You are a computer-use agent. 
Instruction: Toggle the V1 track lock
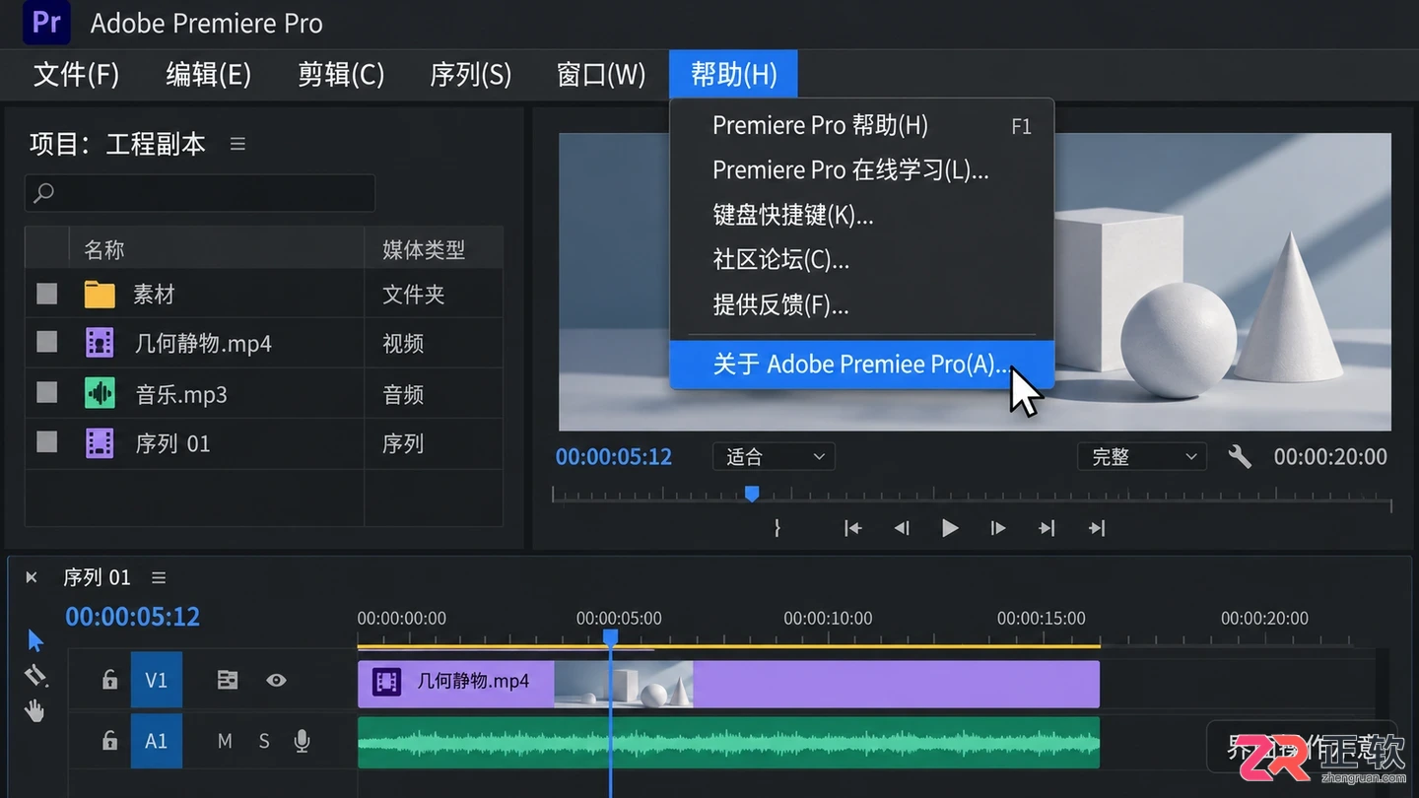click(x=110, y=680)
